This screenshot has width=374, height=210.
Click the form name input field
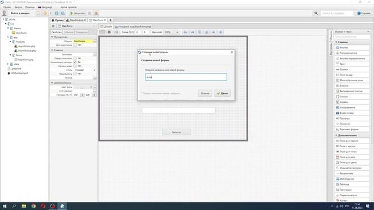186,77
